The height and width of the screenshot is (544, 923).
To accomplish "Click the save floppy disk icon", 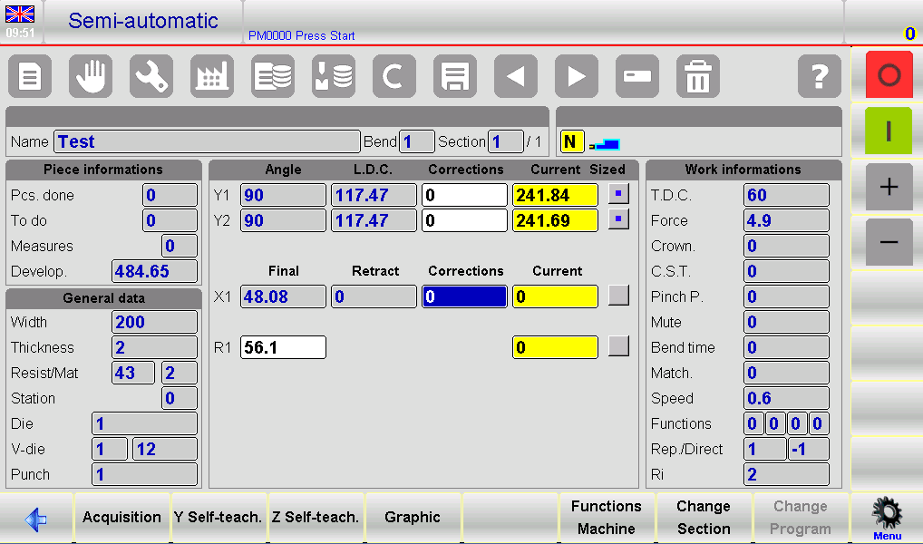I will tap(455, 77).
